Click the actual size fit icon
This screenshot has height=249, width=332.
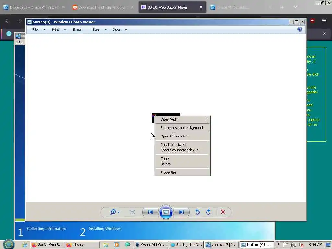pyautogui.click(x=132, y=212)
